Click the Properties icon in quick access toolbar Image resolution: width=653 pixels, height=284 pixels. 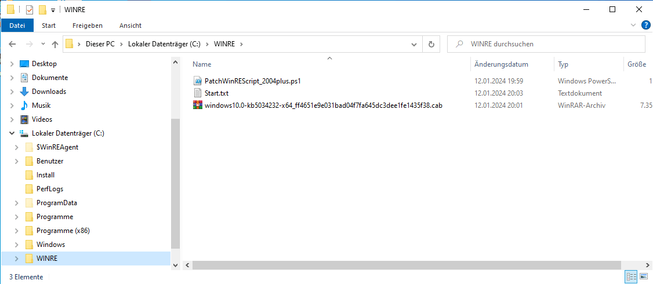30,10
